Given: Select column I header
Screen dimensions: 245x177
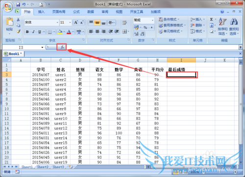Looking at the screenshot, I should (181, 60).
